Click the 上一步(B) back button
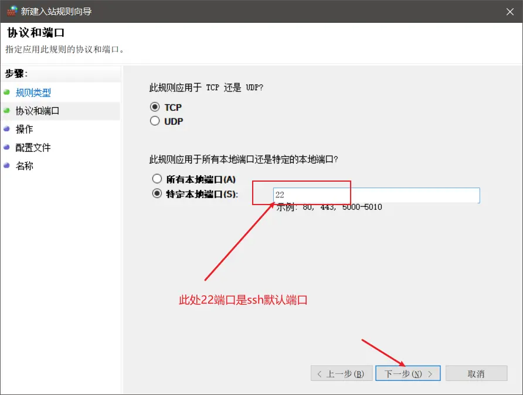Screen dimensions: 523x395 click(342, 373)
